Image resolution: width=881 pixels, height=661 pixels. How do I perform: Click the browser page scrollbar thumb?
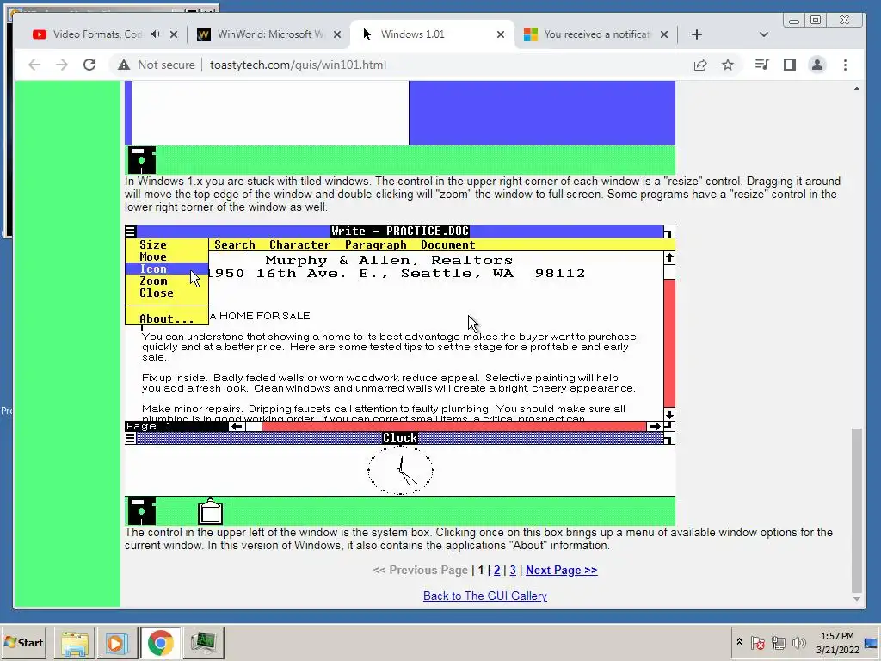tap(856, 511)
